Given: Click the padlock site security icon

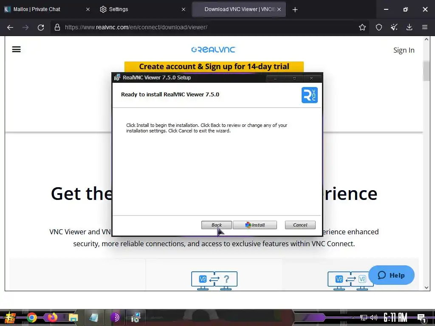Looking at the screenshot, I should tap(57, 27).
